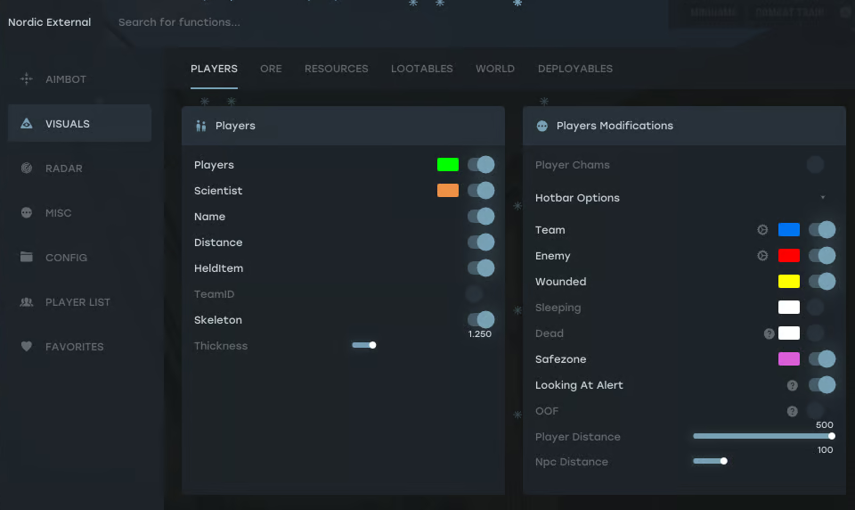Click the Thickness slider
The width and height of the screenshot is (855, 510).
[364, 345]
